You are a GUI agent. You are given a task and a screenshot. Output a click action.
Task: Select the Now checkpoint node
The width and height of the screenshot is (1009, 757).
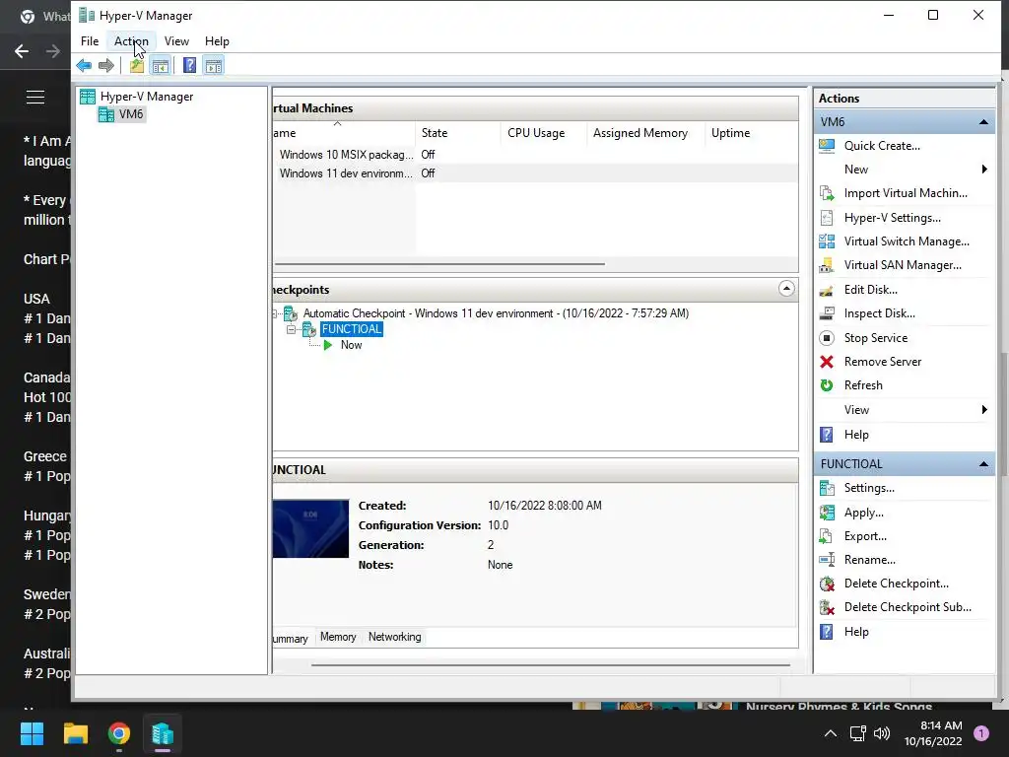point(352,345)
